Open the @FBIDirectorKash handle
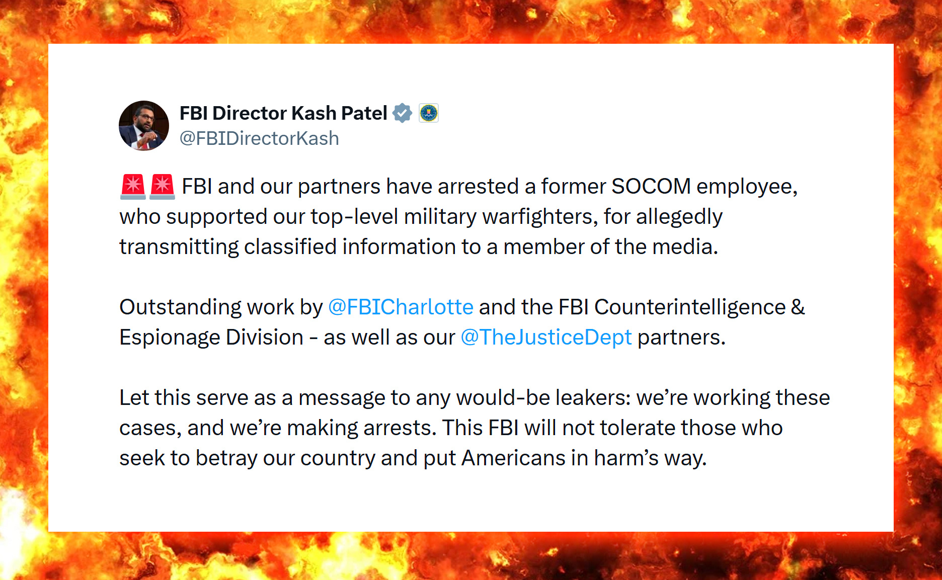This screenshot has height=580, width=942. (259, 138)
